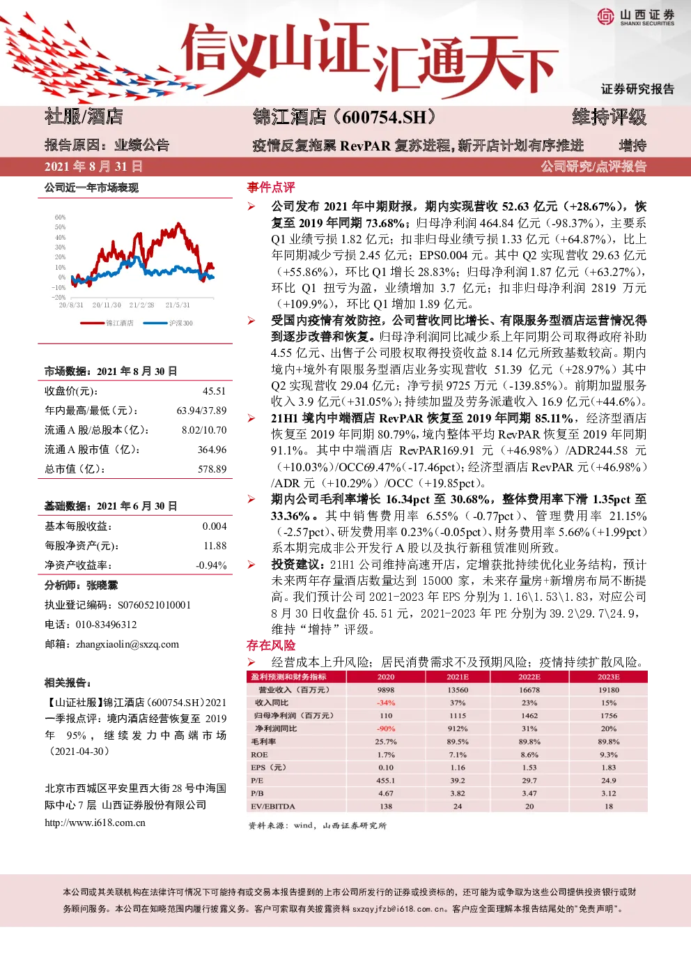
Task: Click the blue 沪深300 legend entry
Action: 167,323
